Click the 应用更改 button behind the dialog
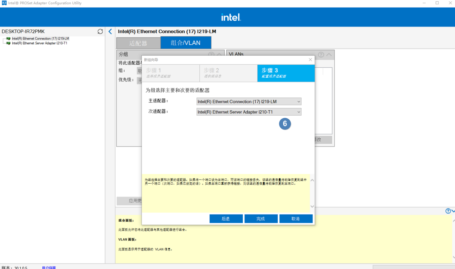Screen dimensions: 455x269 130,201
